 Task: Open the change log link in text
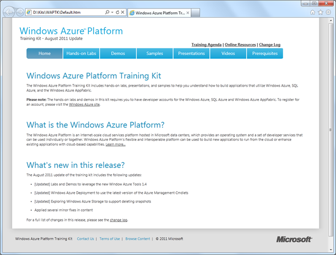click(x=119, y=220)
